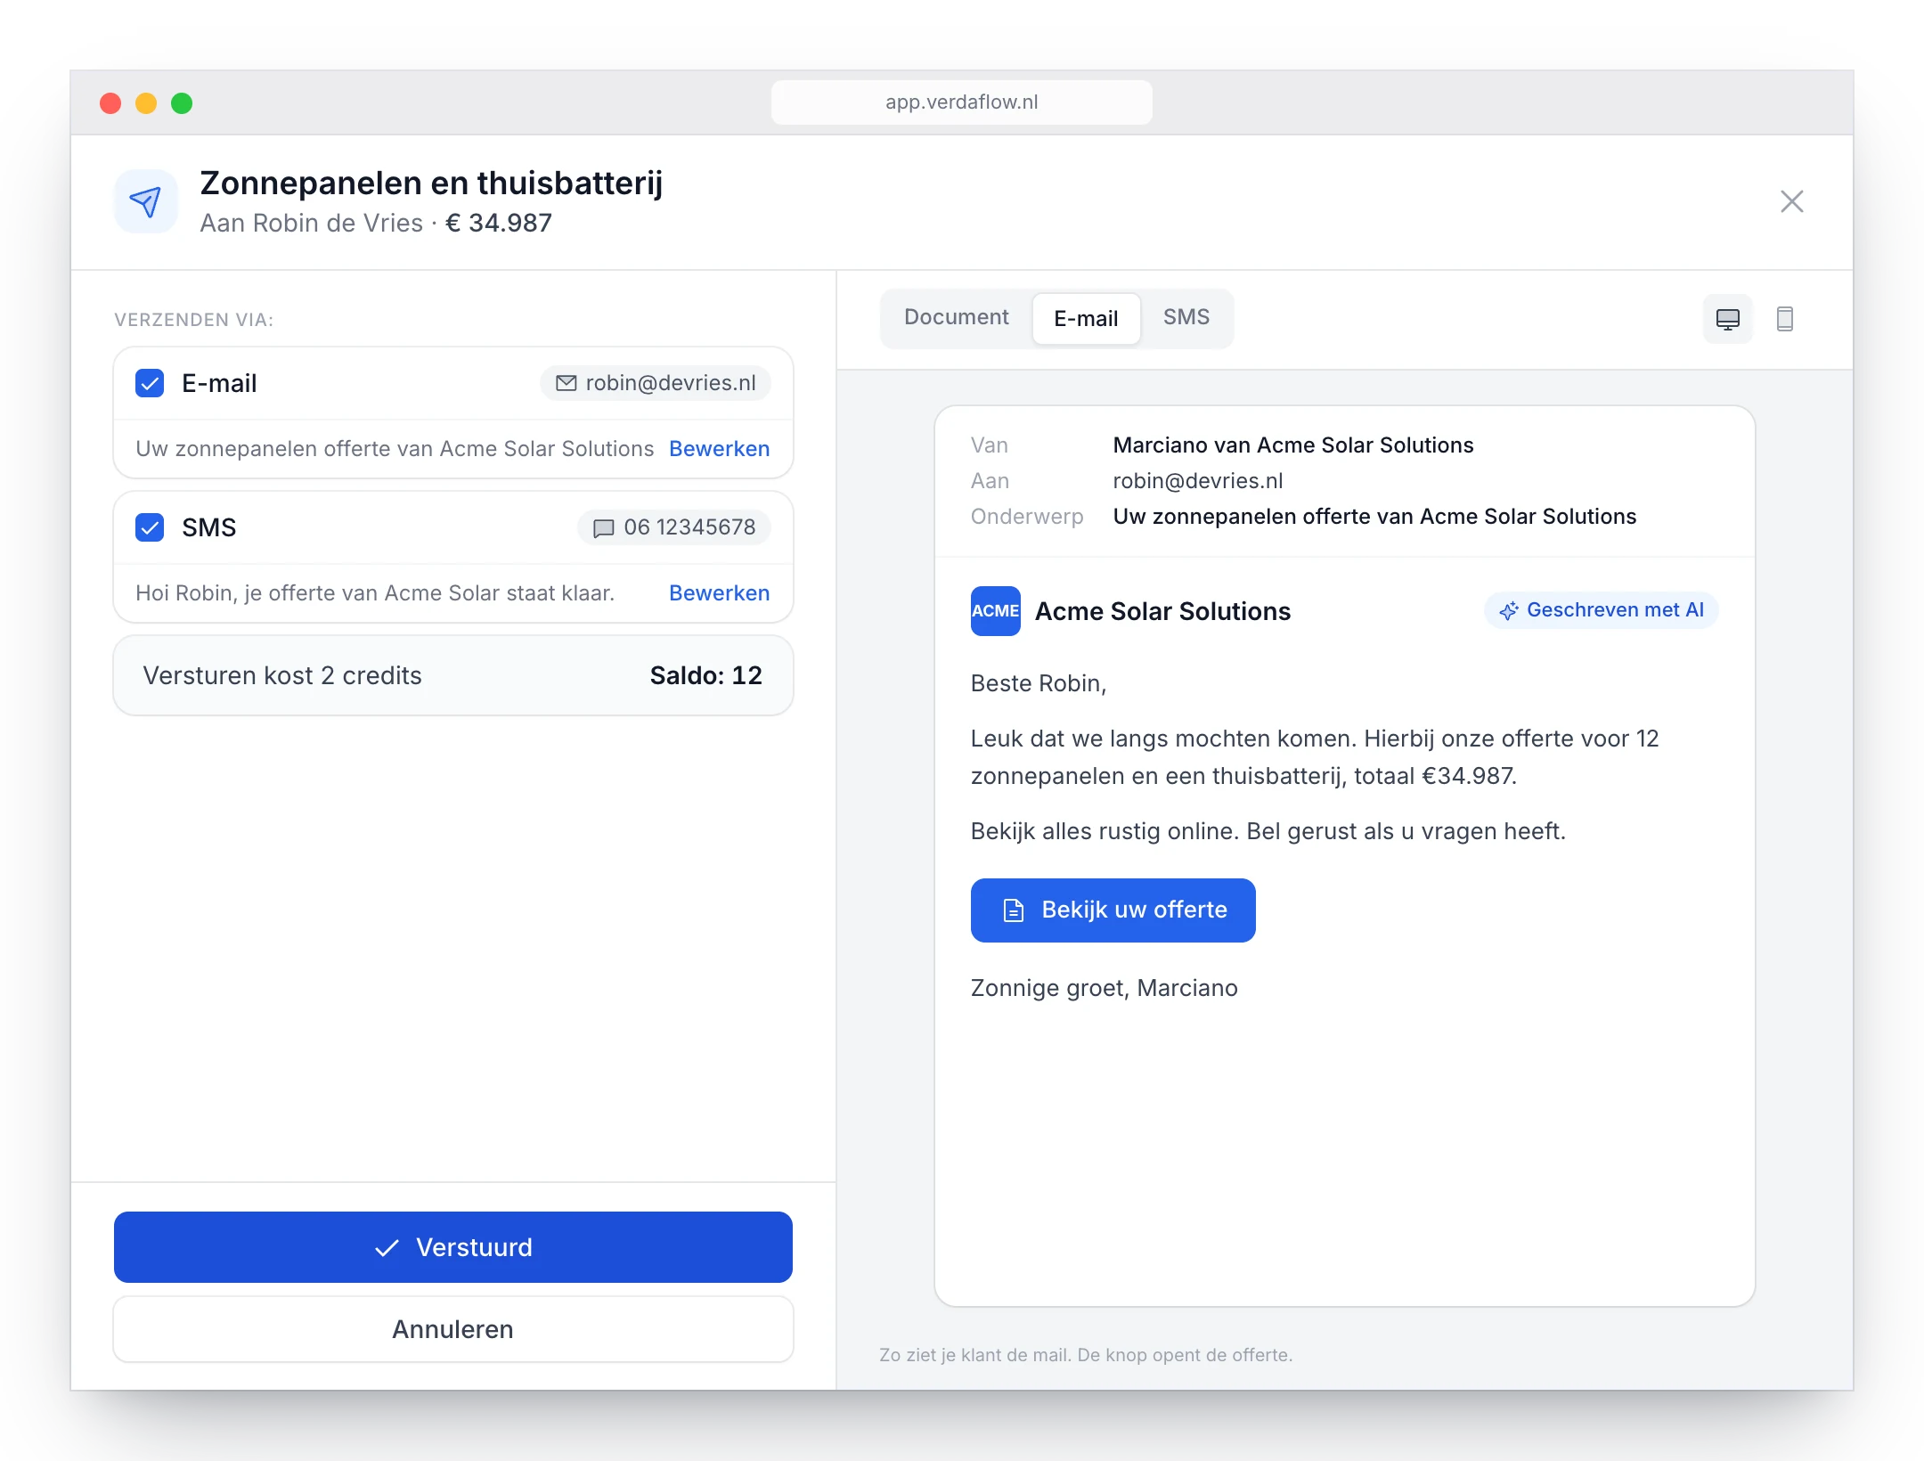Click the Zonnige groet, Marciano signature

(1104, 988)
